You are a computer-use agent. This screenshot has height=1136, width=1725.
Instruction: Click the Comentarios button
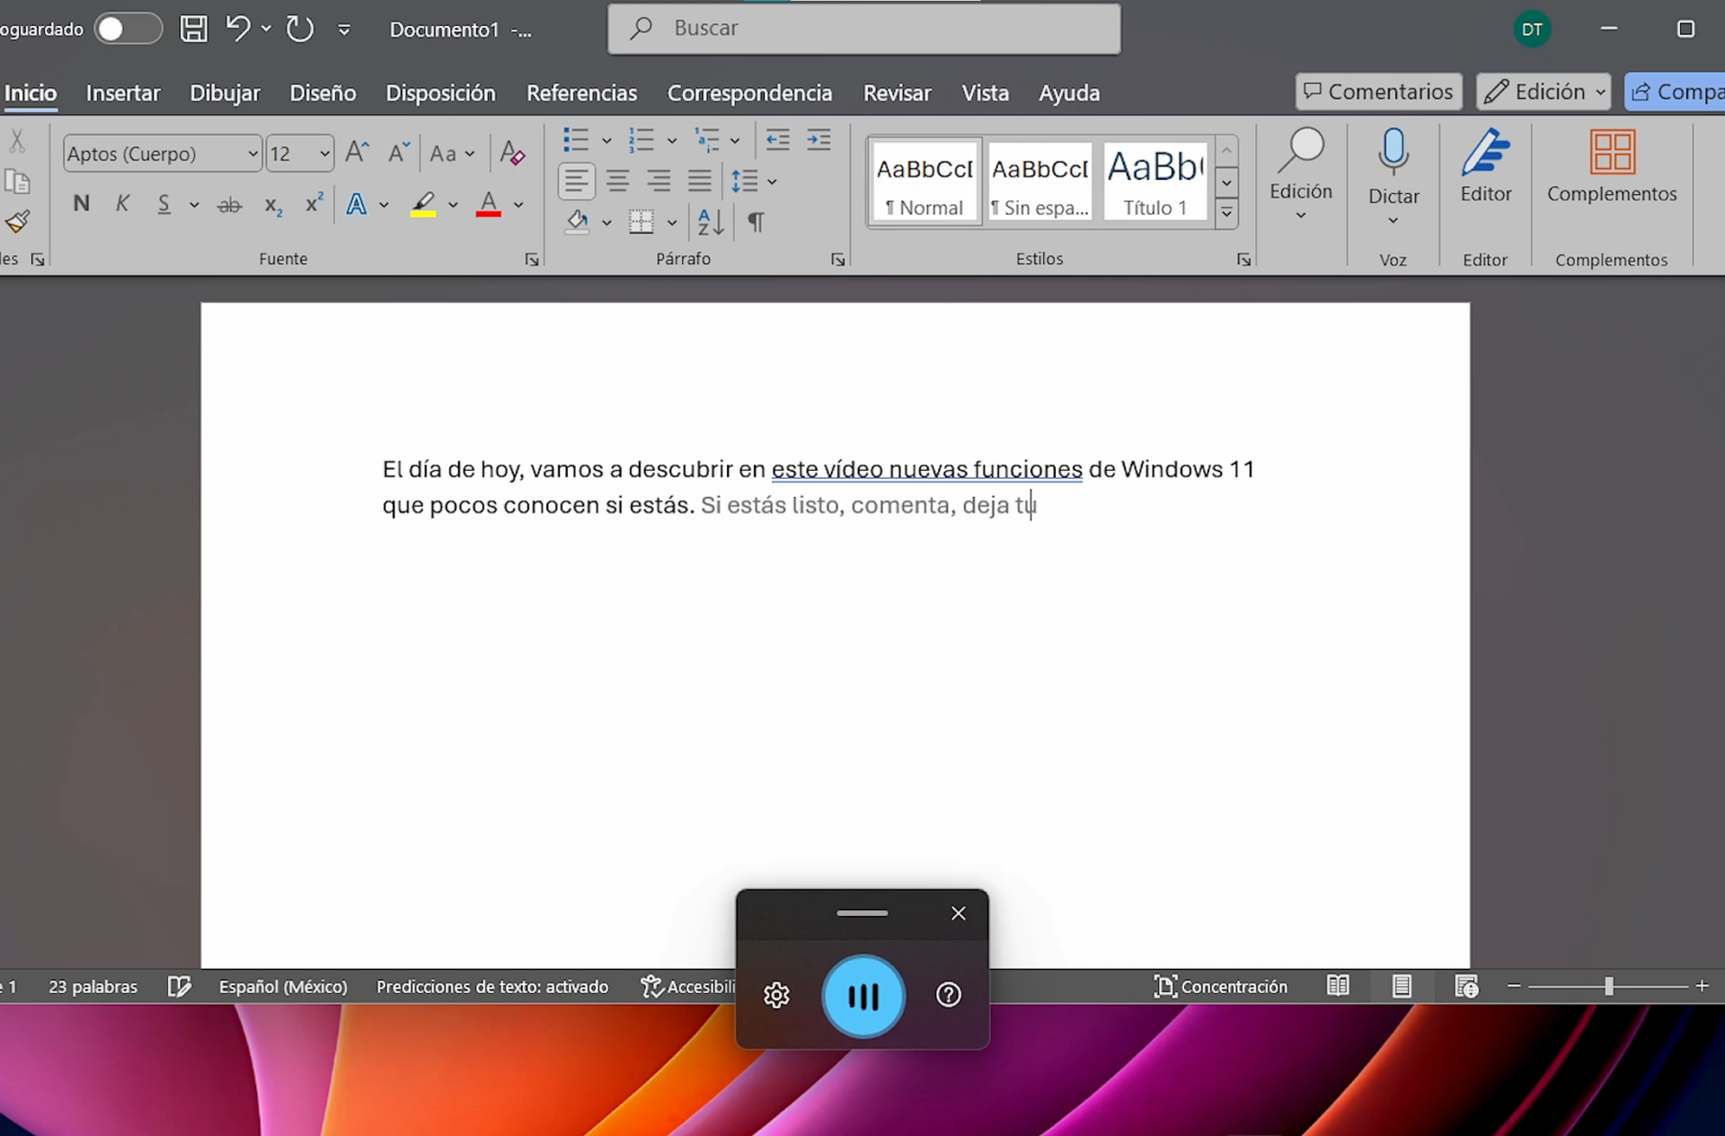pyautogui.click(x=1378, y=92)
